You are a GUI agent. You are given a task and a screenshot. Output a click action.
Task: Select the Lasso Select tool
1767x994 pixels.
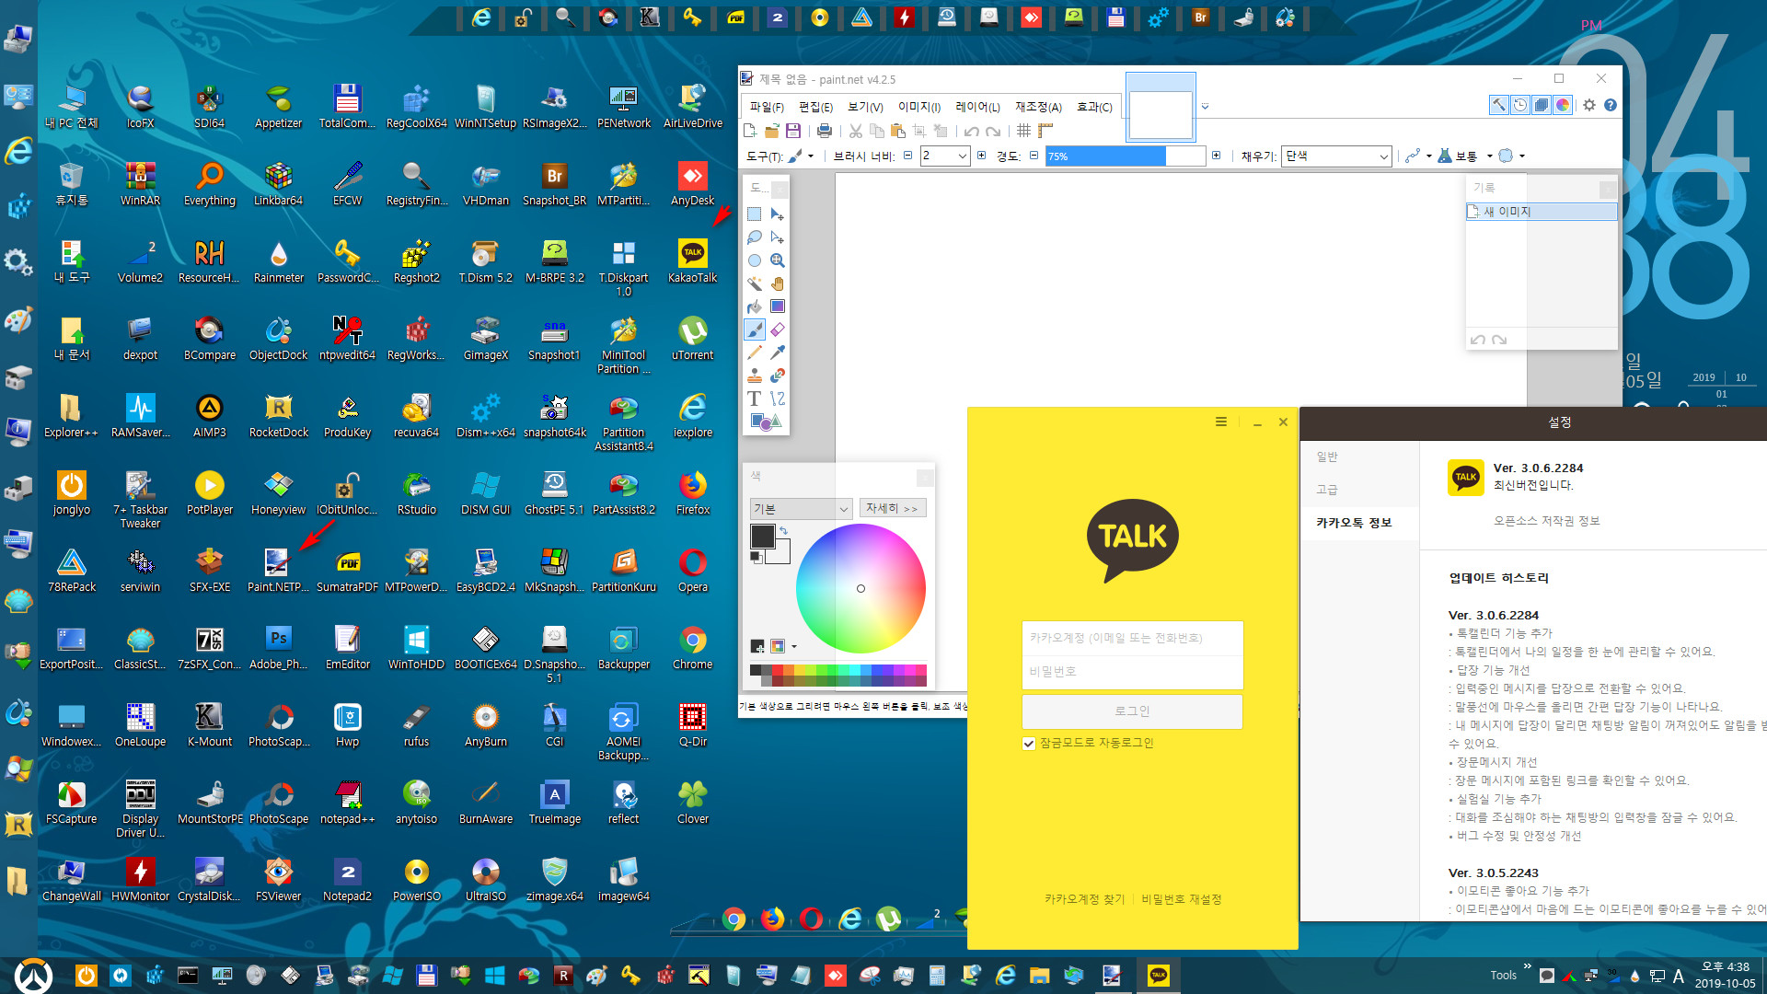tap(755, 237)
